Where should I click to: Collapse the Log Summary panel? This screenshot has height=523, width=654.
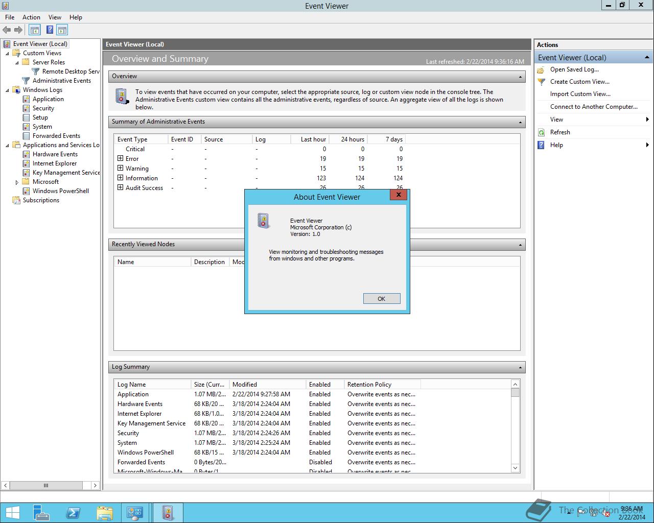pyautogui.click(x=519, y=367)
